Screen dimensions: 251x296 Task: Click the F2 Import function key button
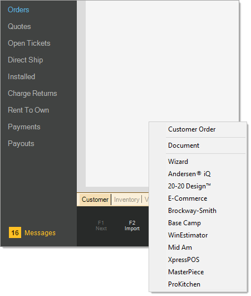(132, 226)
